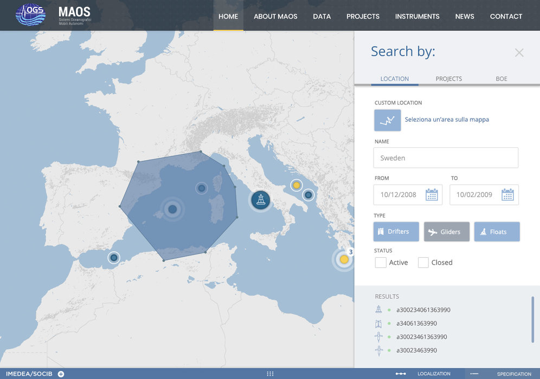Screen dimensions: 540x379
Task: Click the OGS logo icon
Action: pos(30,15)
